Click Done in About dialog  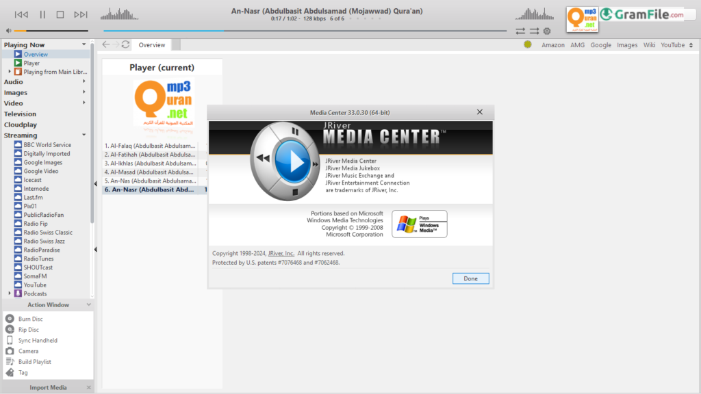(471, 278)
